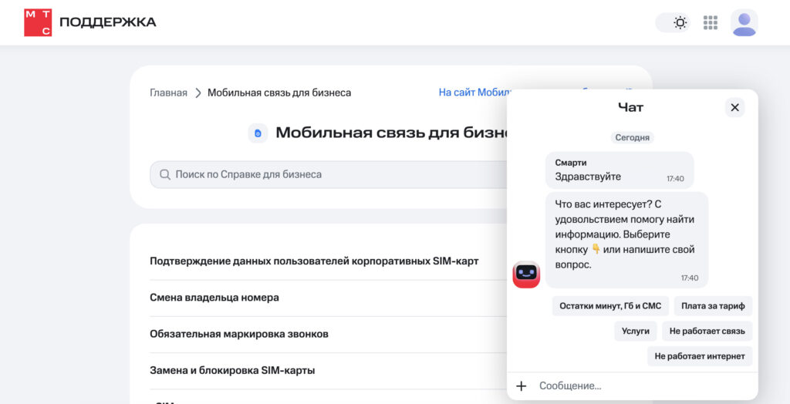790x404 pixels.
Task: Choose Остатки минут, Гб и СМС quick reply
Action: click(610, 306)
